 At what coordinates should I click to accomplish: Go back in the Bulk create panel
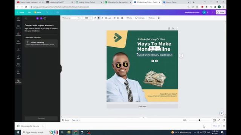click(26, 18)
